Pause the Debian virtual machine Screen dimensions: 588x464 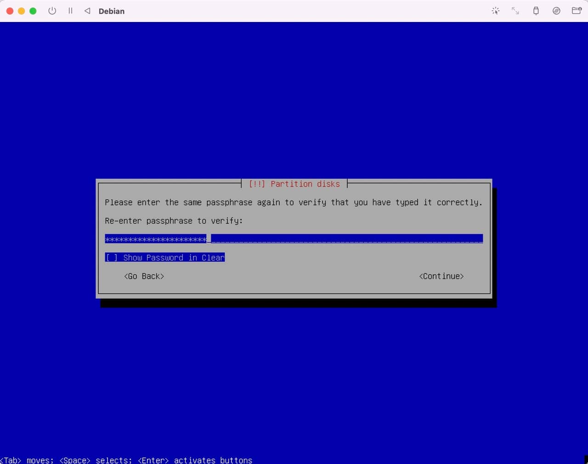coord(70,11)
